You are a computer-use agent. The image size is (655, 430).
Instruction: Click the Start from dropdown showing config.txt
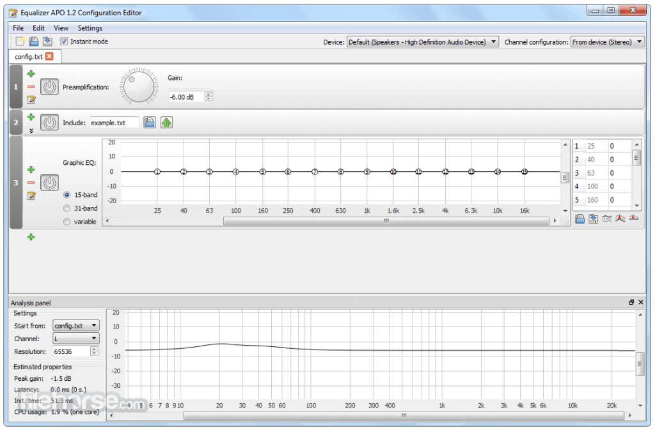pyautogui.click(x=75, y=325)
